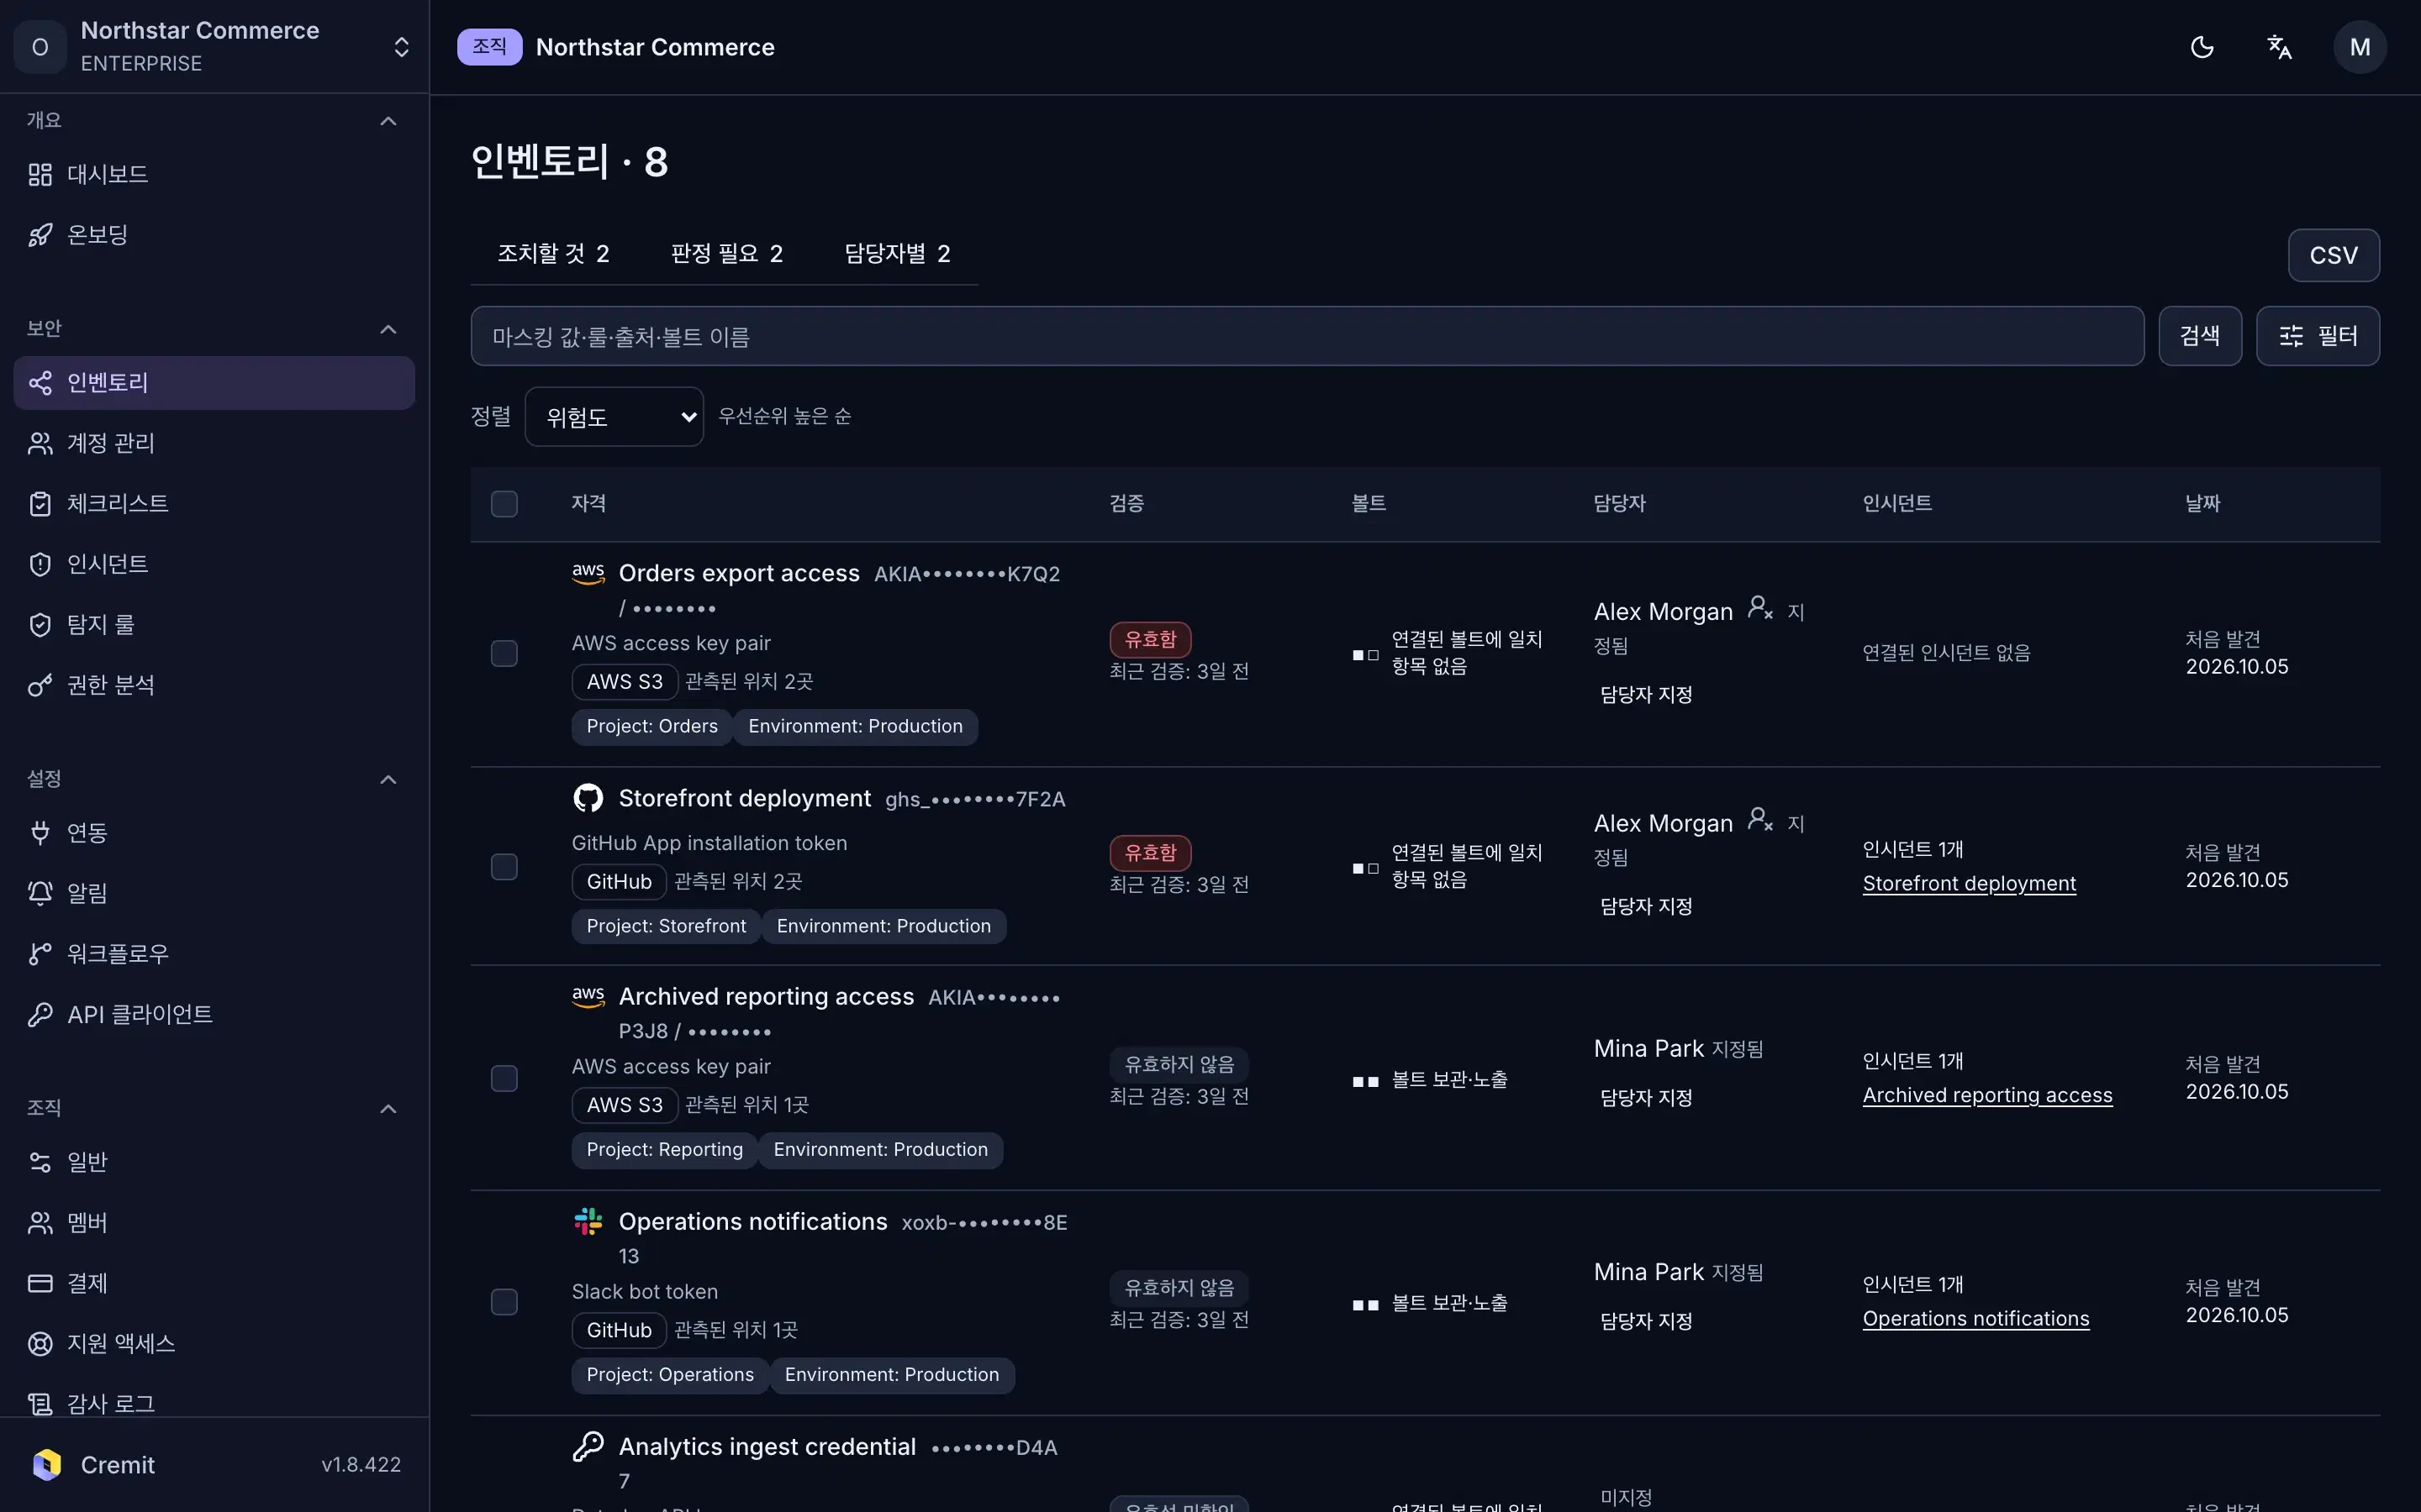Open the Northstar Commerce organization switcher

[x=214, y=47]
